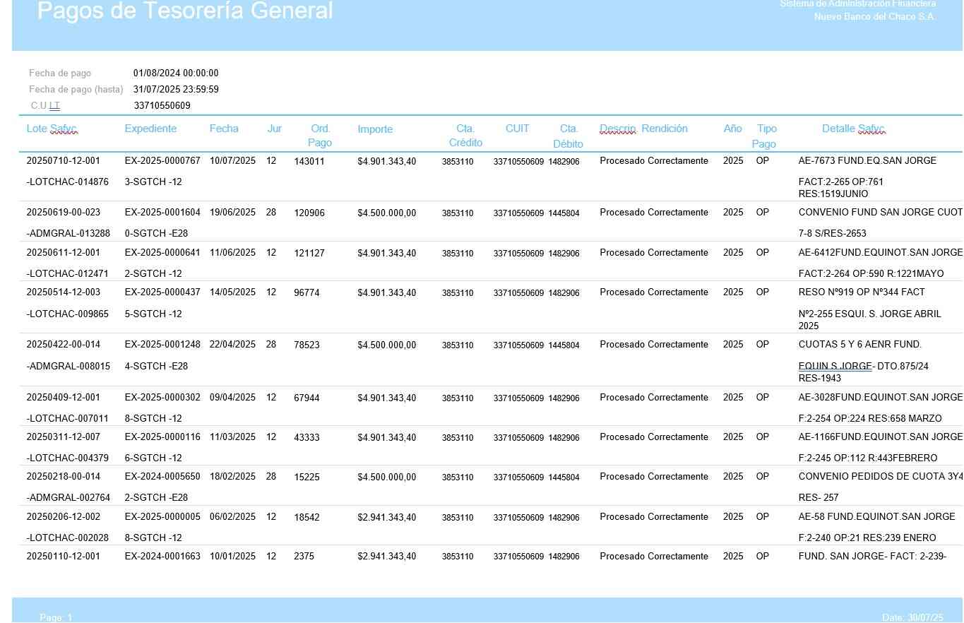This screenshot has width=964, height=623.
Task: Click the 'Pagos de Tesorería General' title
Action: 185,11
